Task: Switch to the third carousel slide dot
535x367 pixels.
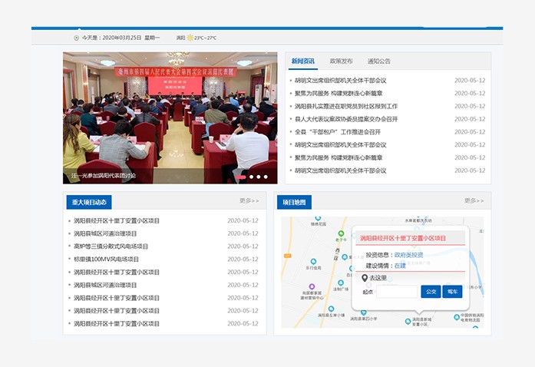Action: tap(259, 177)
